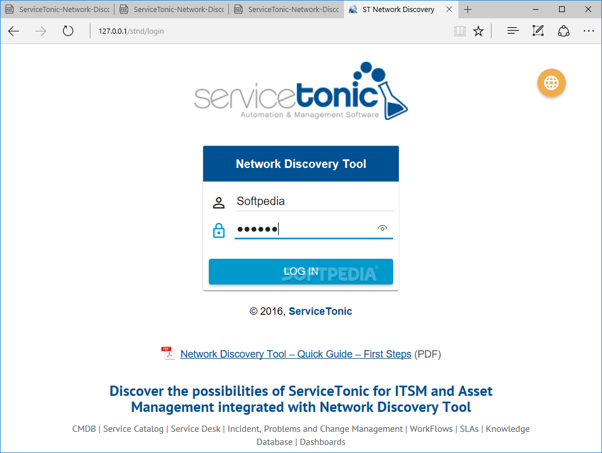Image resolution: width=602 pixels, height=453 pixels.
Task: Click the Softpedia username field
Action: coord(314,202)
